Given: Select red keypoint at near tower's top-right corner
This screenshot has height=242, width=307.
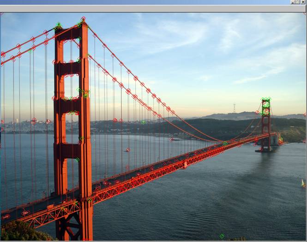Looking at the screenshot, I should coord(83,18).
